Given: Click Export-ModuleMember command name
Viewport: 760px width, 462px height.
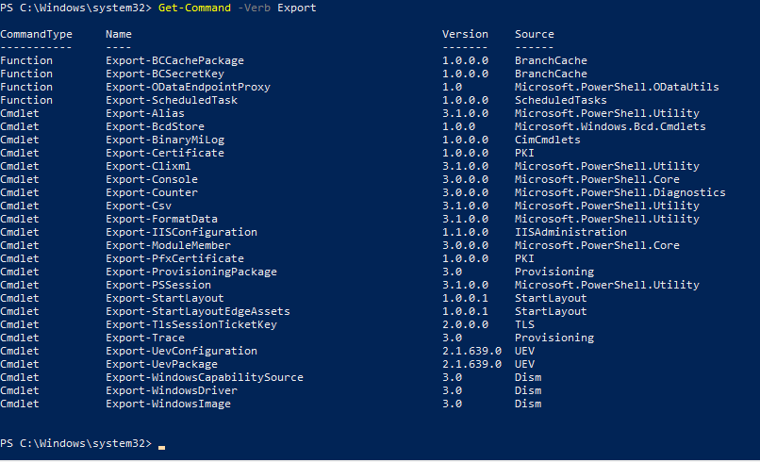Looking at the screenshot, I should 168,245.
